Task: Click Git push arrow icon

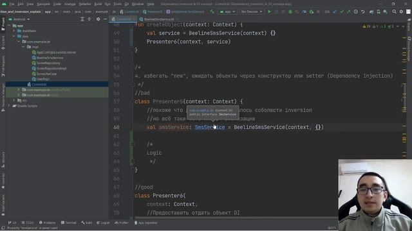Action: coord(348,12)
